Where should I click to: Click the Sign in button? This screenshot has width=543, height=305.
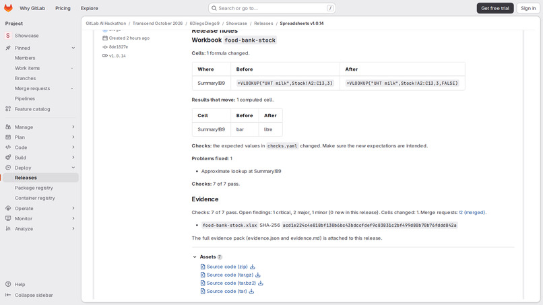click(x=528, y=8)
